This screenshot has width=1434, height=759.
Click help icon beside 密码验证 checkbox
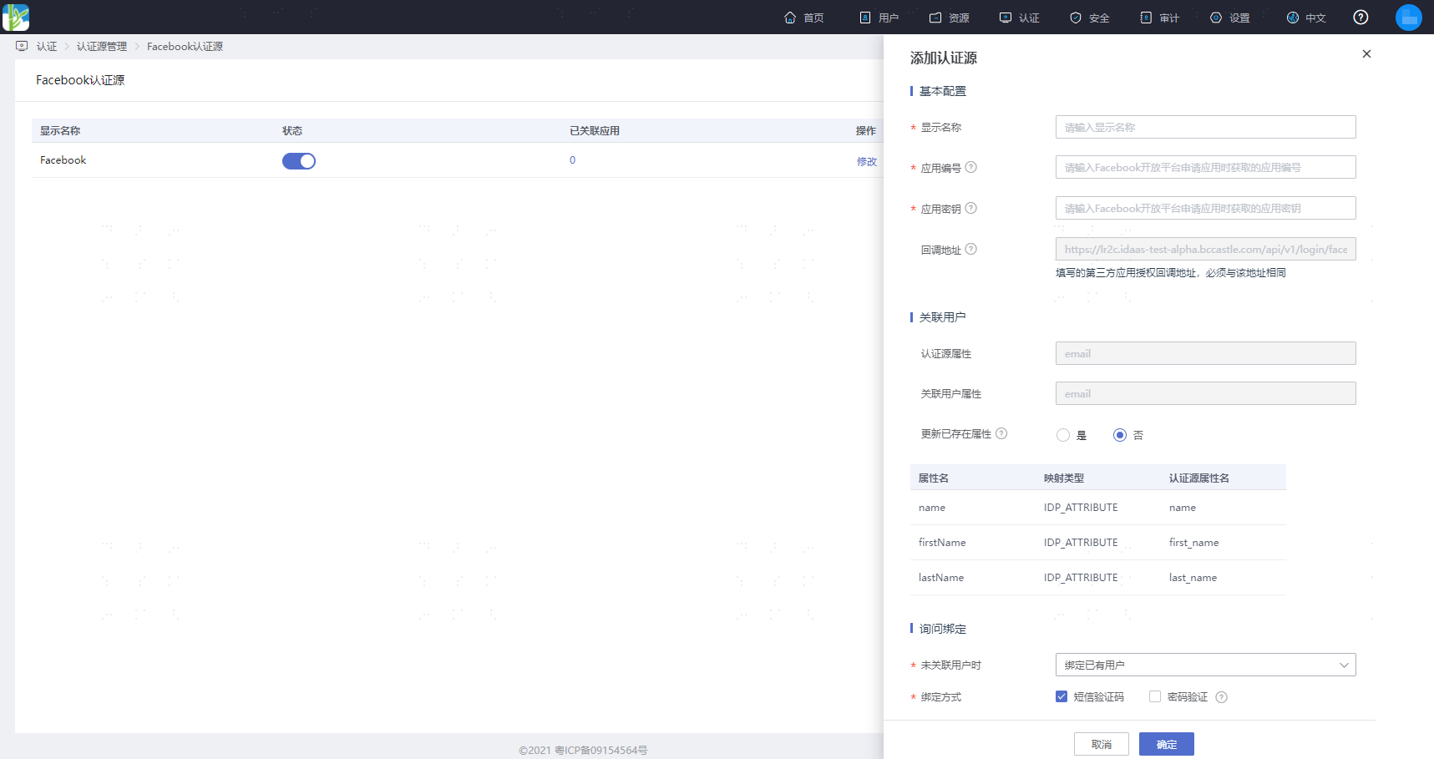point(1221,697)
